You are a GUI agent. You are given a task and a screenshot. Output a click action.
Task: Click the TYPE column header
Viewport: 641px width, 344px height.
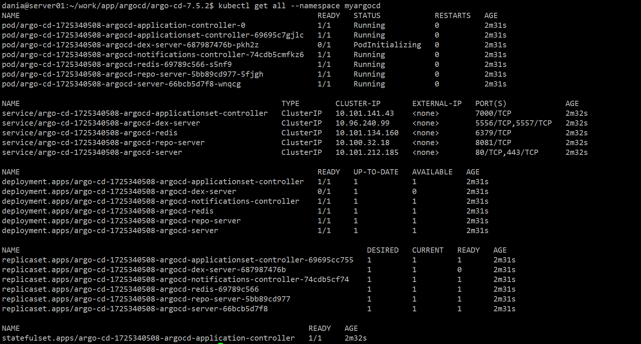pos(290,103)
